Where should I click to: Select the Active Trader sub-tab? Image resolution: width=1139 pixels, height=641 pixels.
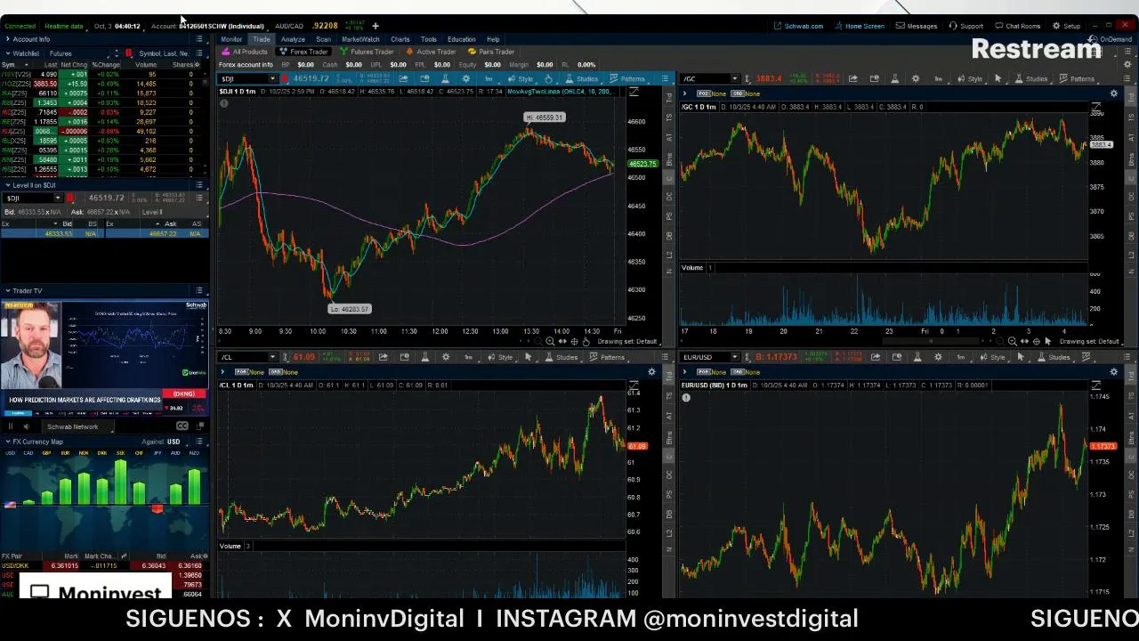[431, 52]
